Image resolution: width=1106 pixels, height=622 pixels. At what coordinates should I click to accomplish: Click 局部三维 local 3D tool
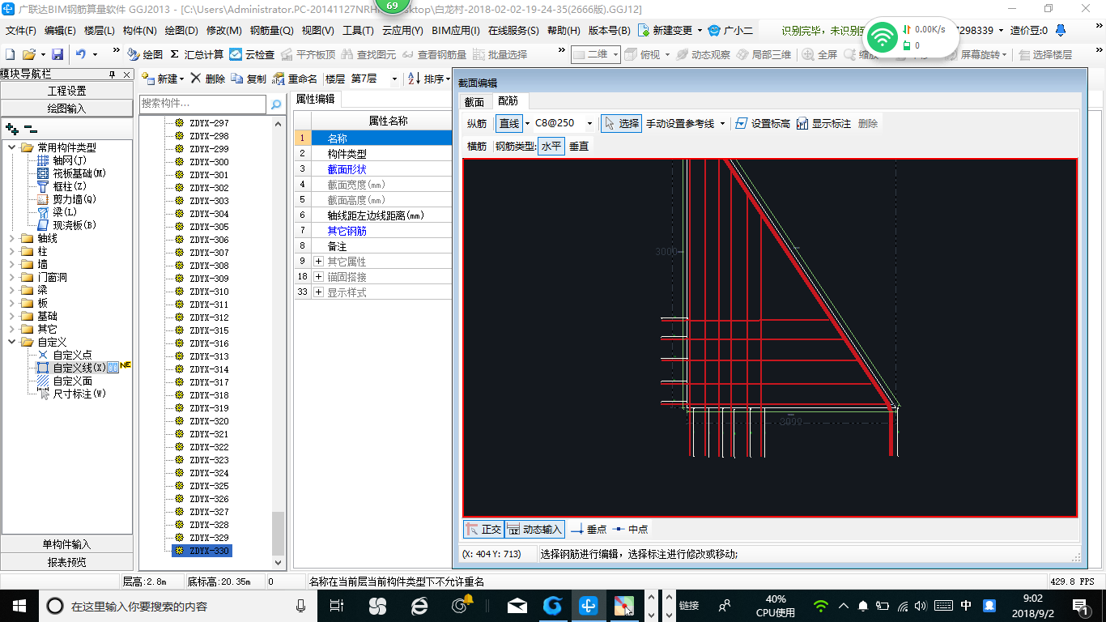[764, 54]
